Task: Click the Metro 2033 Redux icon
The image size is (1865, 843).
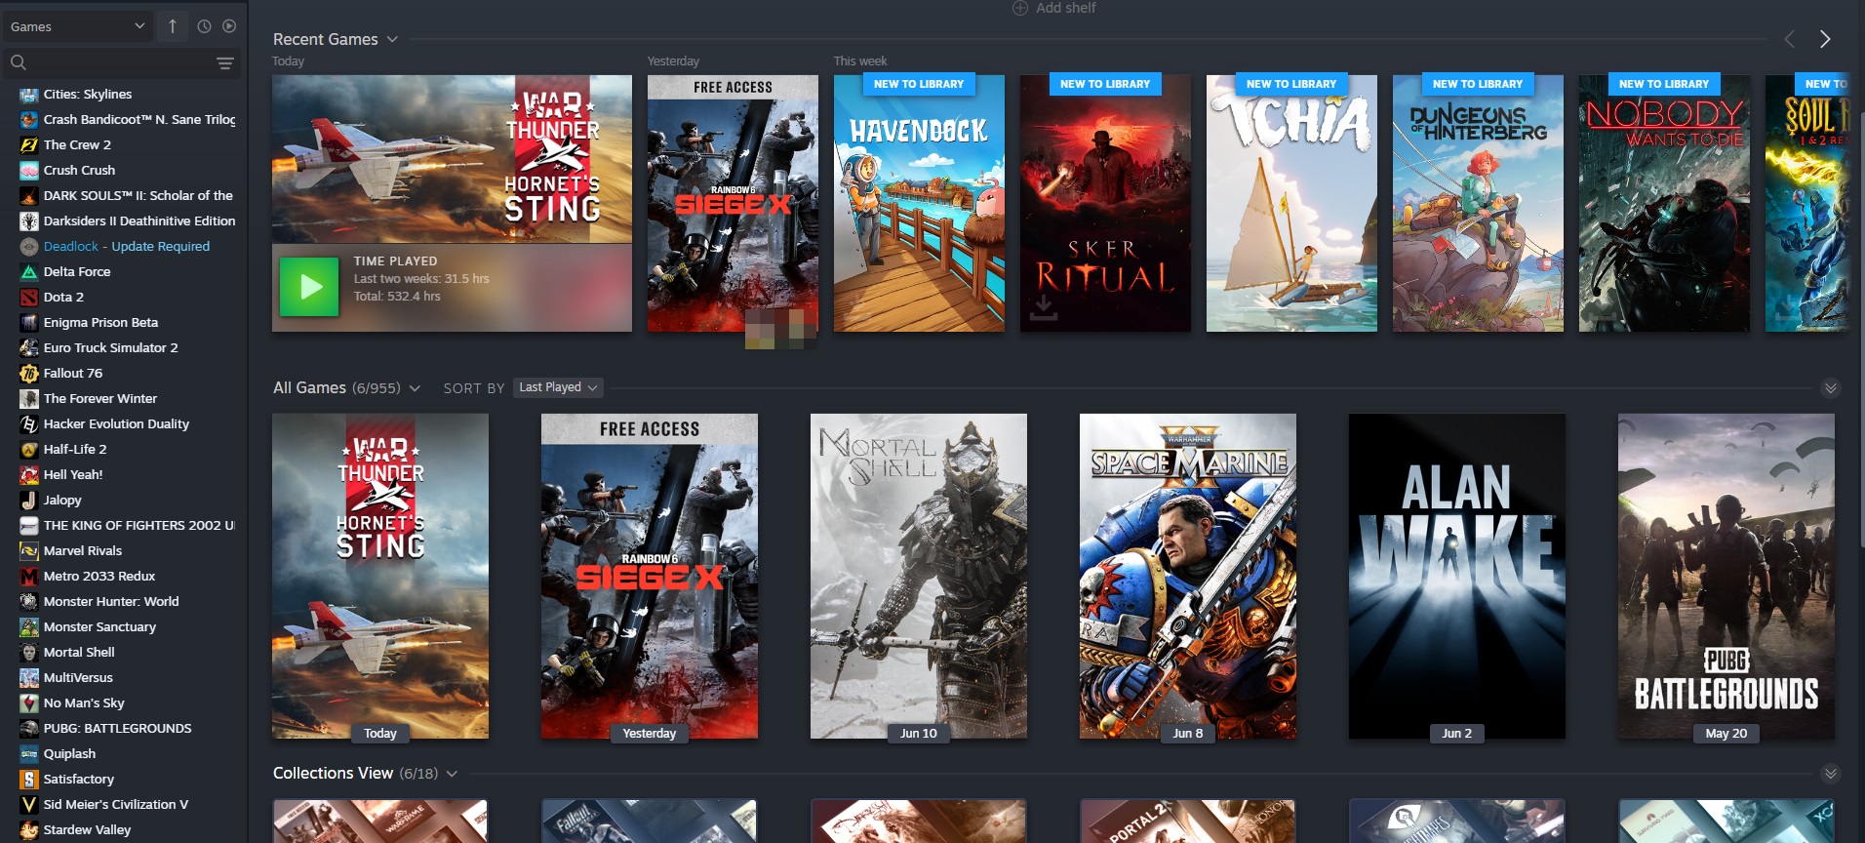Action: coord(29,577)
